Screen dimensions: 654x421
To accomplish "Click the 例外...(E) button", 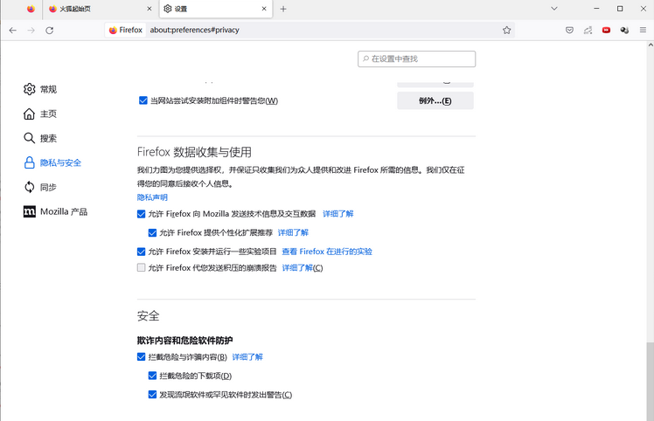I will coord(435,100).
